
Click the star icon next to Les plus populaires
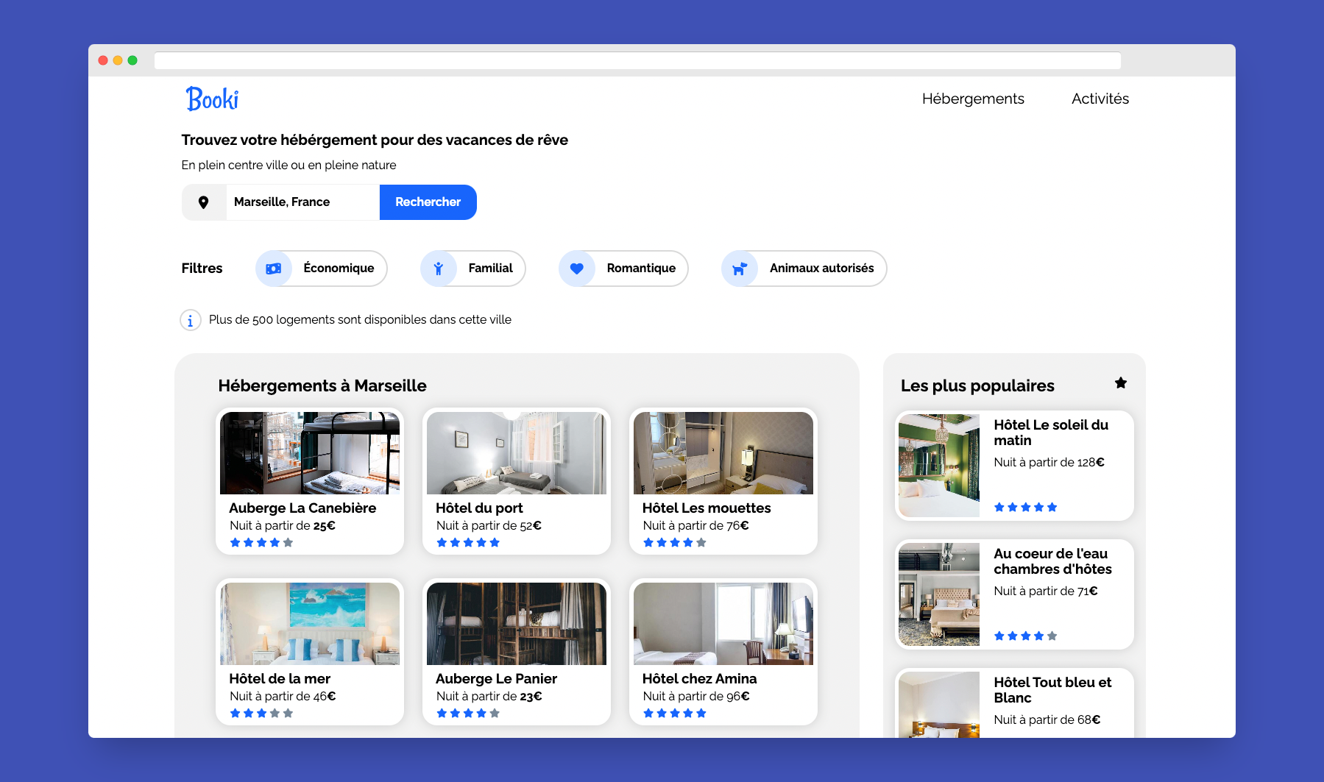(x=1120, y=383)
